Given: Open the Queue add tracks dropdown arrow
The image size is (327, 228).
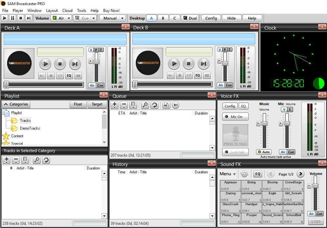Looking at the screenshot, I should coord(114,108).
